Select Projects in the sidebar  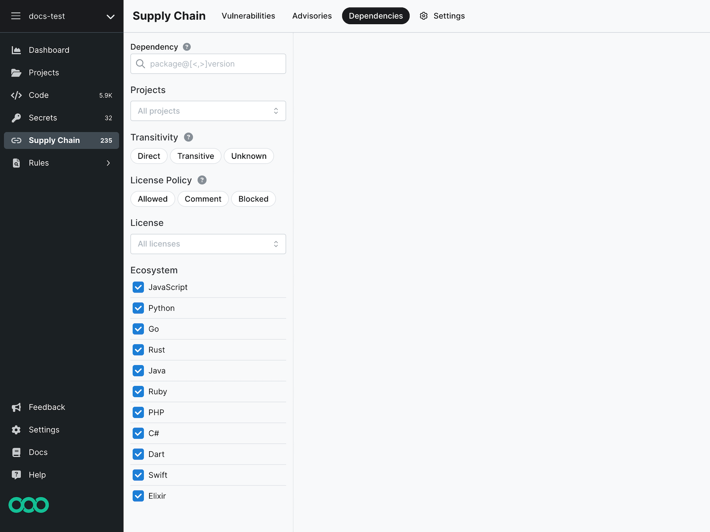coord(44,72)
